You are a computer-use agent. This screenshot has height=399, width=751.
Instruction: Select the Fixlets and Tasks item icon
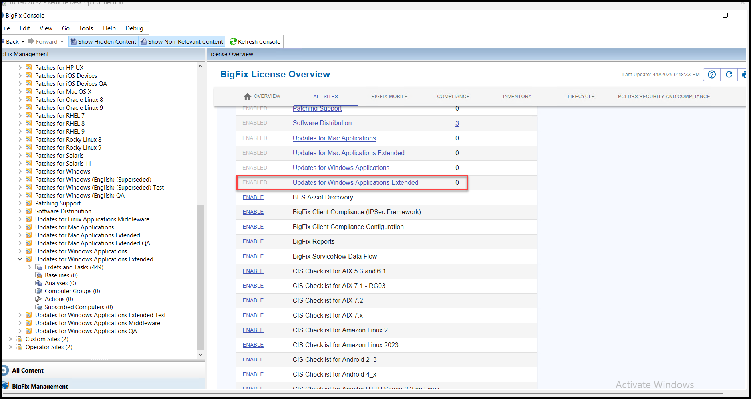coord(39,267)
